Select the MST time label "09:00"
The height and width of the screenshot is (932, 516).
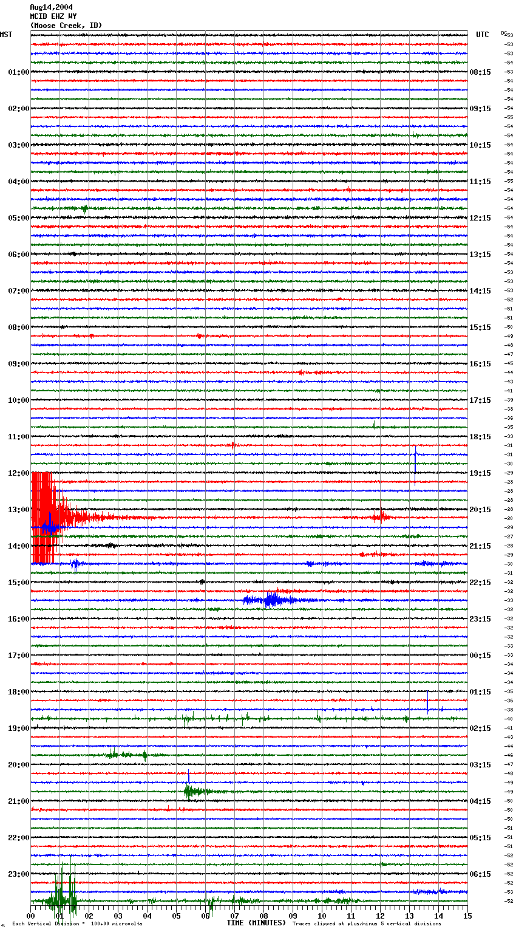pyautogui.click(x=19, y=364)
